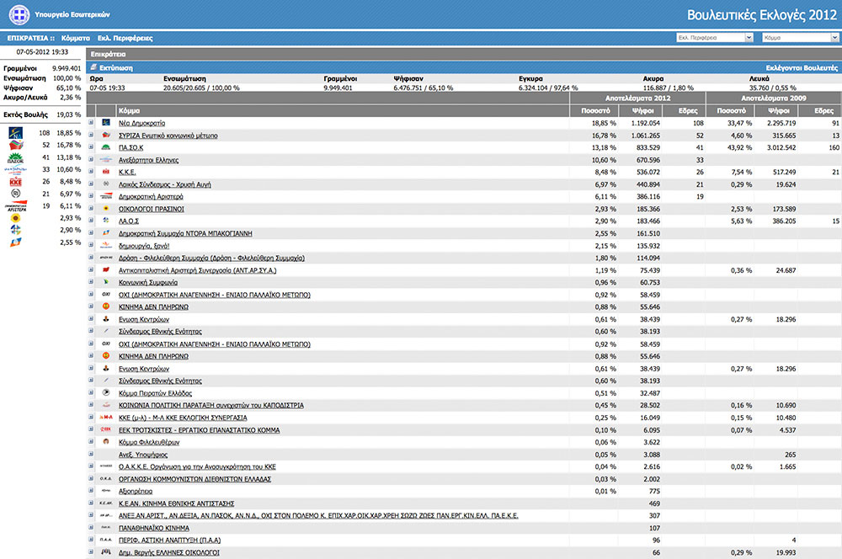Click sidebar ΠΑΣΟΚ logo next to 41 seats
The height and width of the screenshot is (559, 842).
pyautogui.click(x=15, y=157)
